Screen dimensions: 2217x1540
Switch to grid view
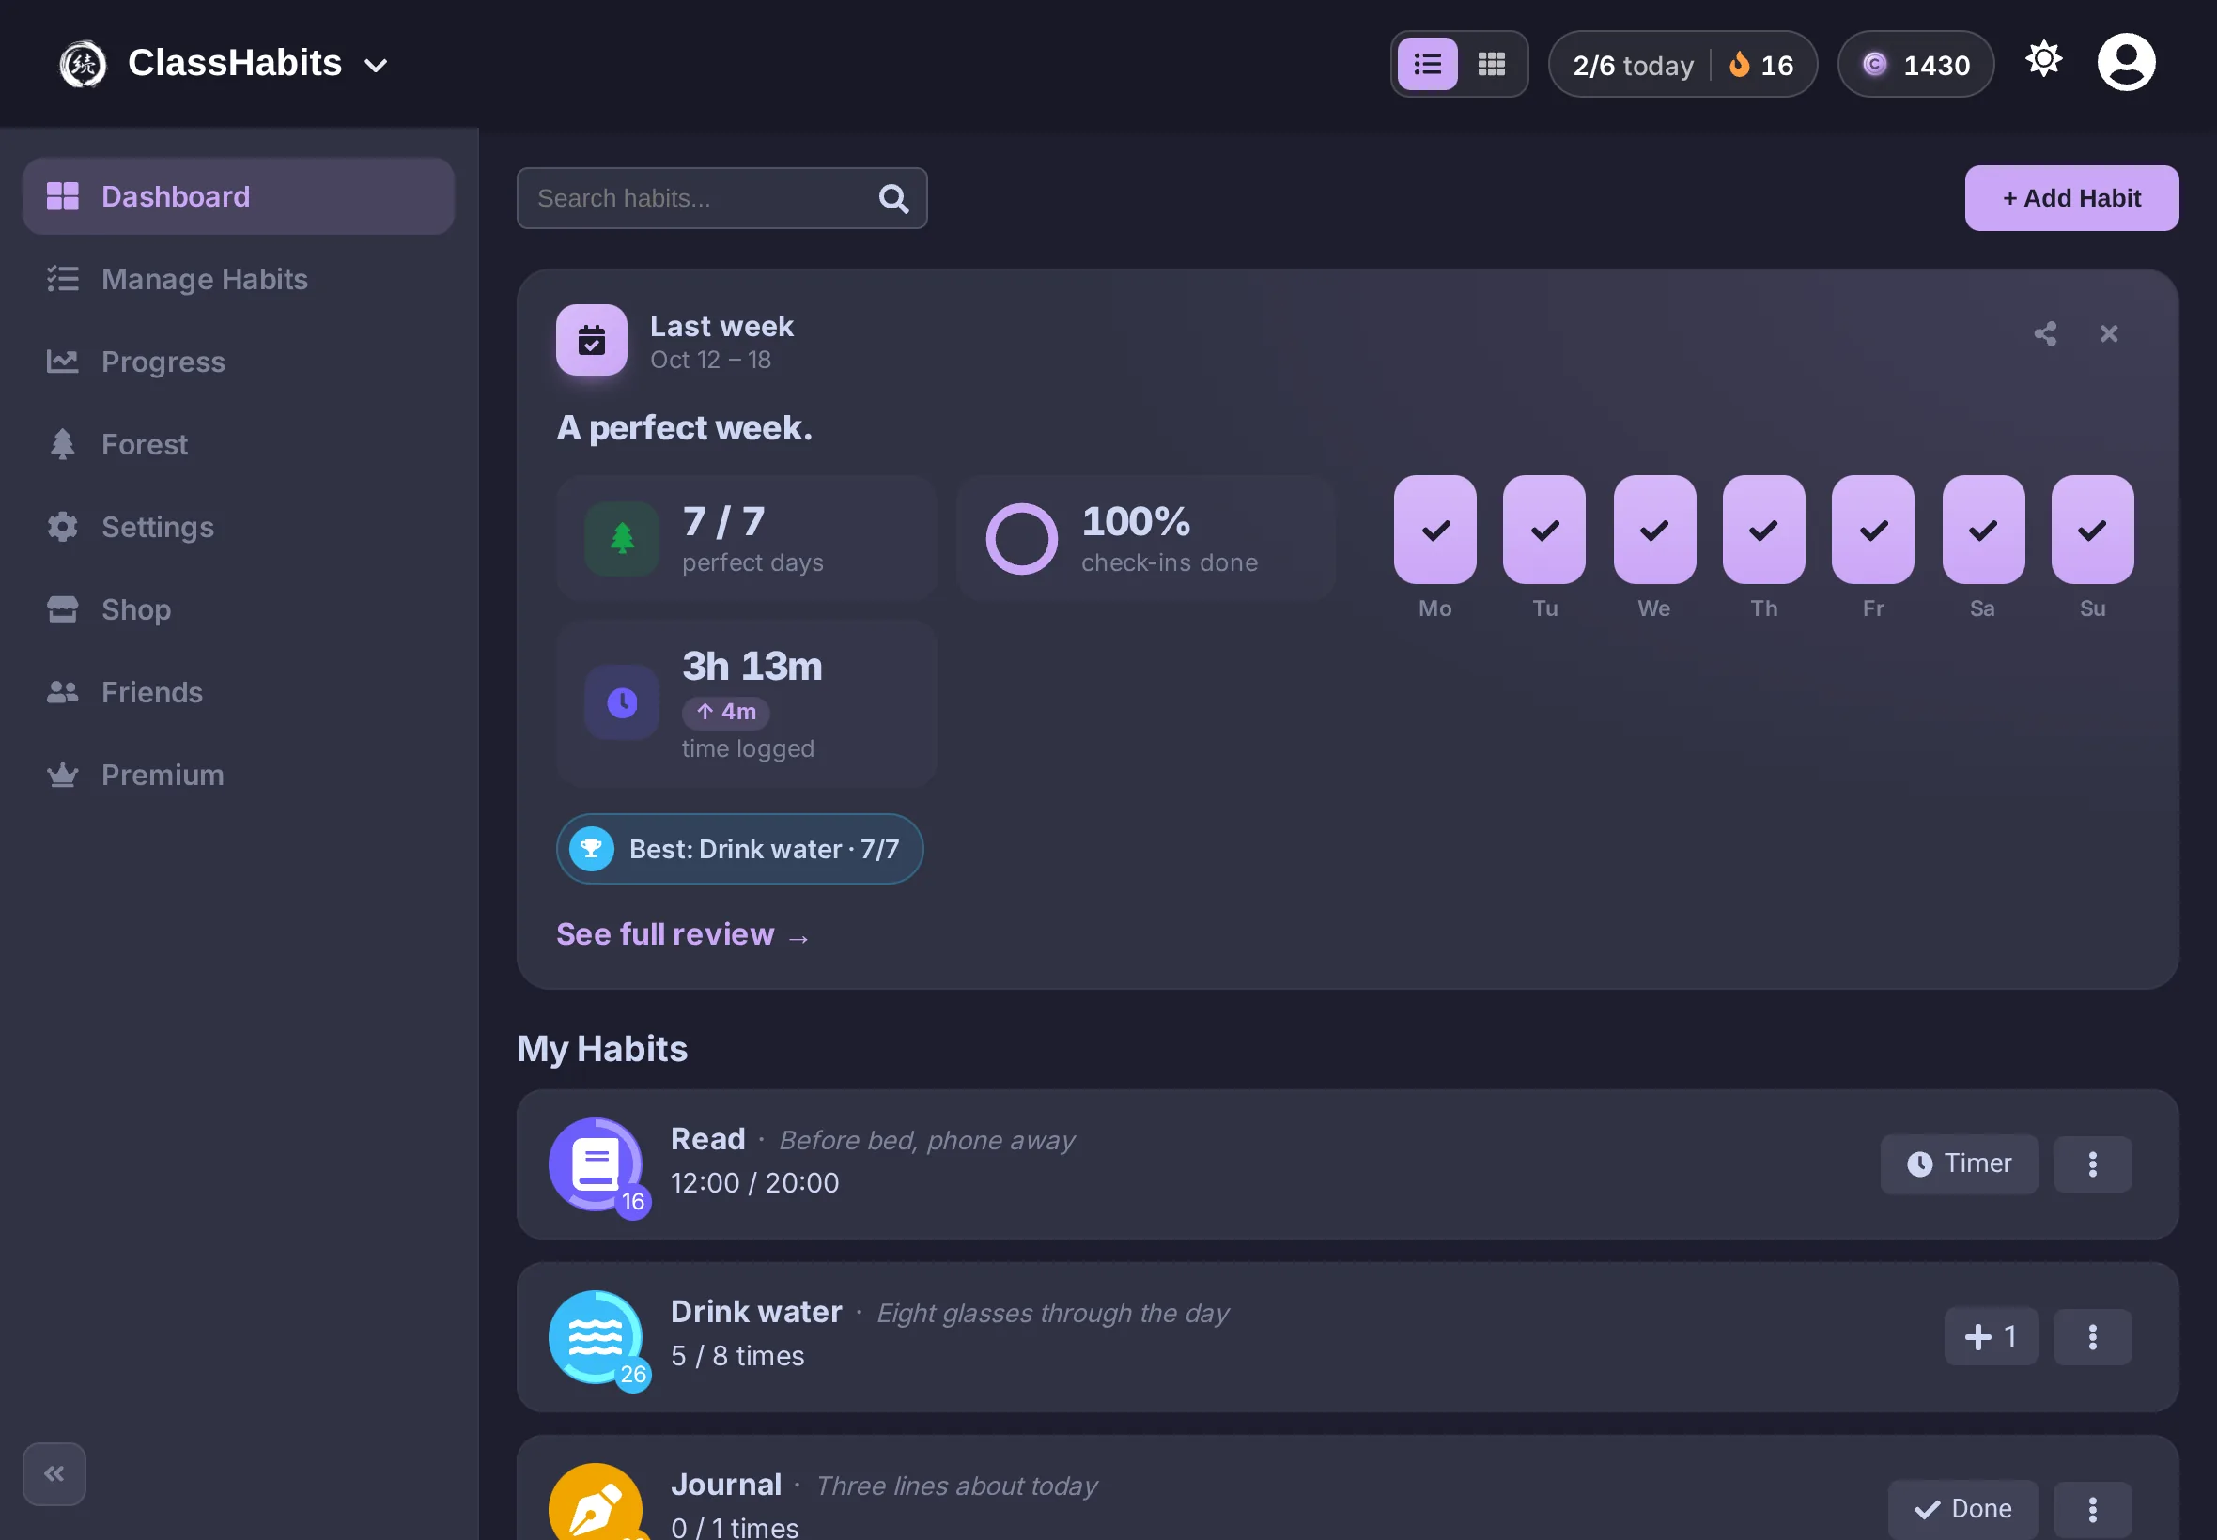click(x=1491, y=65)
